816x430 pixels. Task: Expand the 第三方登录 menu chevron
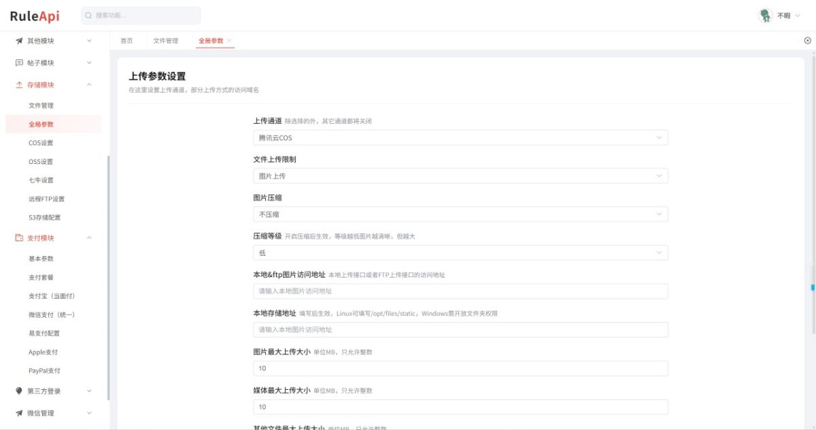89,391
